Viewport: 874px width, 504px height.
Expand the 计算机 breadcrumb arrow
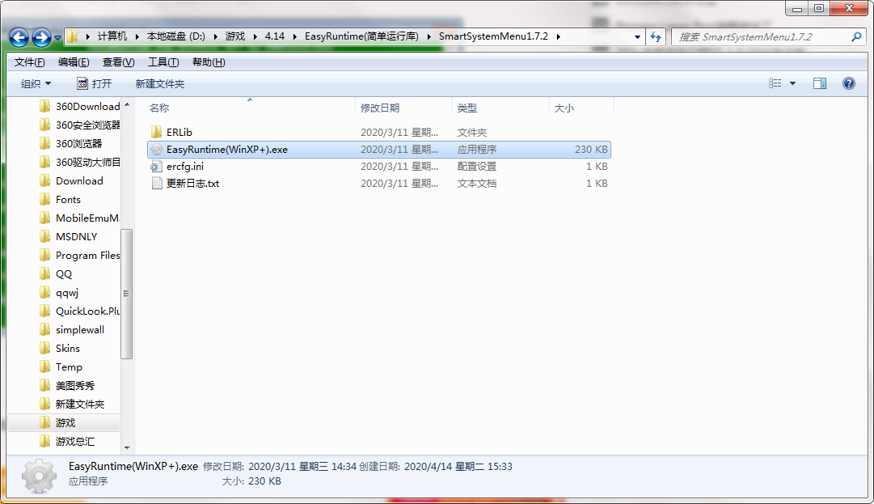tap(137, 36)
